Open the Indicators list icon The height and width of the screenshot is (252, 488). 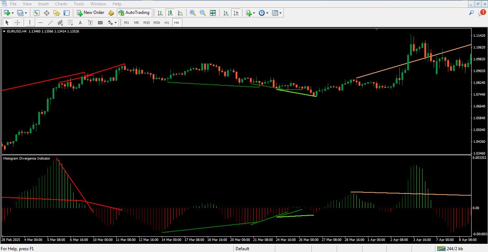[249, 13]
